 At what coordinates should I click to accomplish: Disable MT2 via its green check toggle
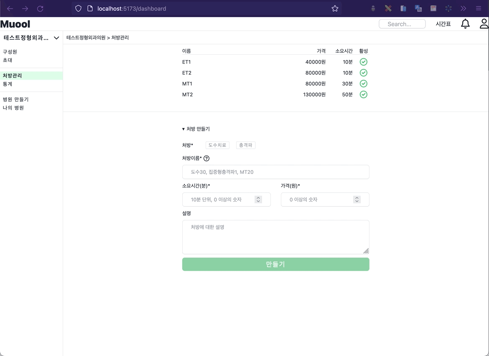coord(363,94)
